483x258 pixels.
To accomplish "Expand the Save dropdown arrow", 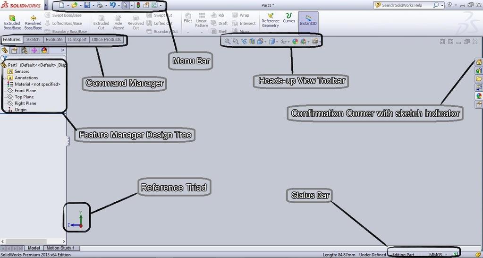I will [93, 5].
